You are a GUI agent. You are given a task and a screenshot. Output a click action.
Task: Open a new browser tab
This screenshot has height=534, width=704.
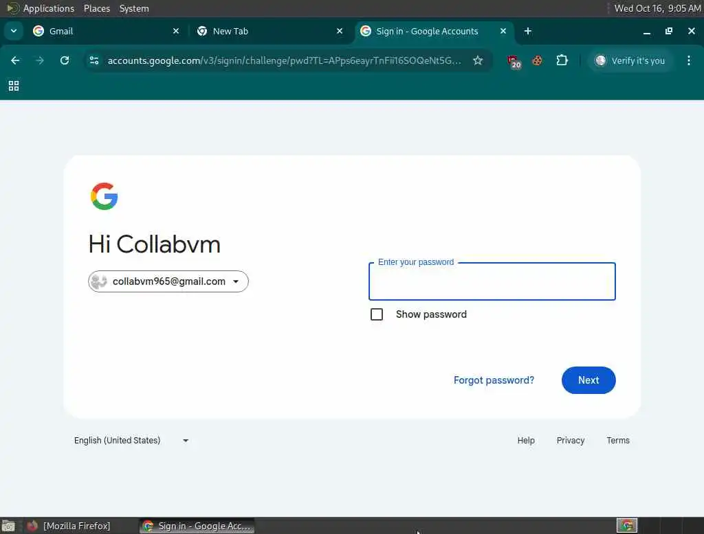[x=528, y=31]
